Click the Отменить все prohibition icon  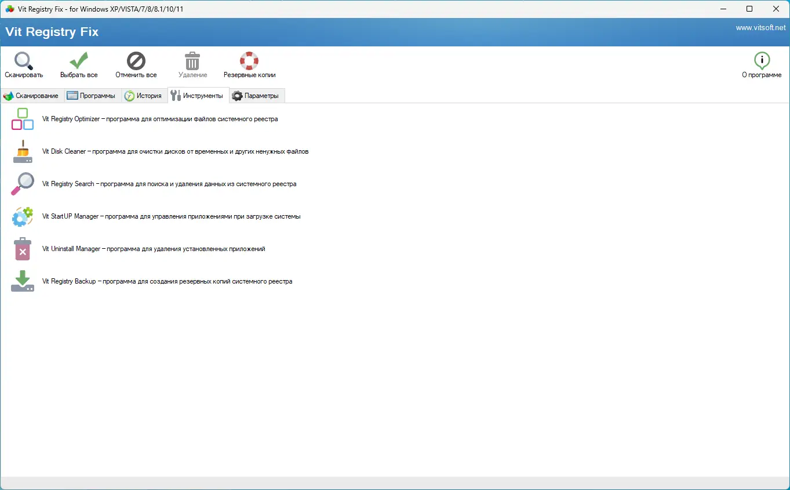136,61
